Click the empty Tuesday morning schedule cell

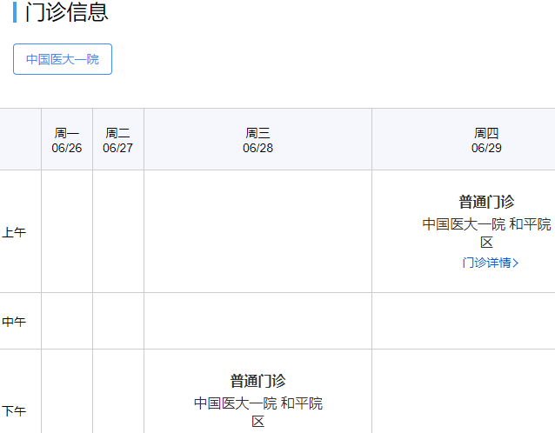(117, 231)
